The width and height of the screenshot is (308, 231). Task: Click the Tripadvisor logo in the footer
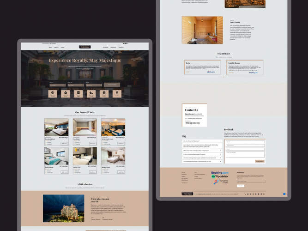(220, 176)
